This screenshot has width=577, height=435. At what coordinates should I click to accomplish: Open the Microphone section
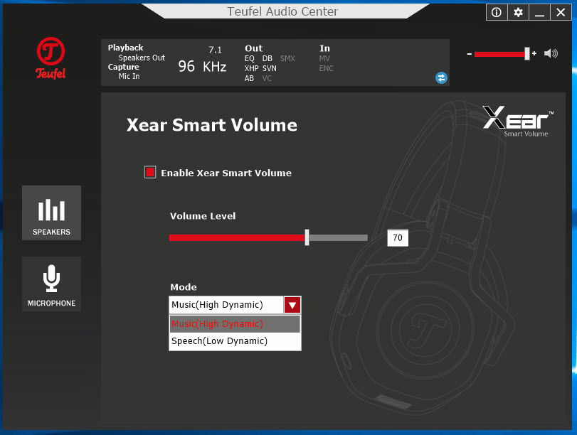tap(51, 284)
